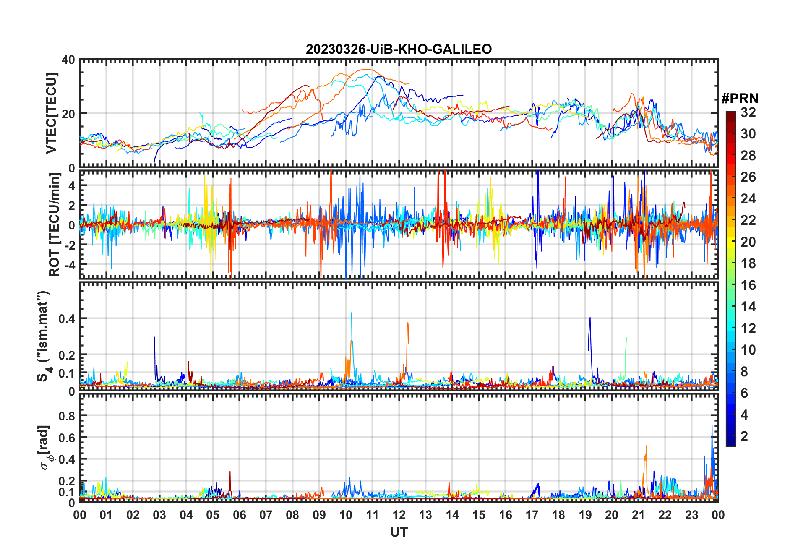The image size is (798, 558).
Task: Click UT axis tick label 06
Action: [x=239, y=515]
